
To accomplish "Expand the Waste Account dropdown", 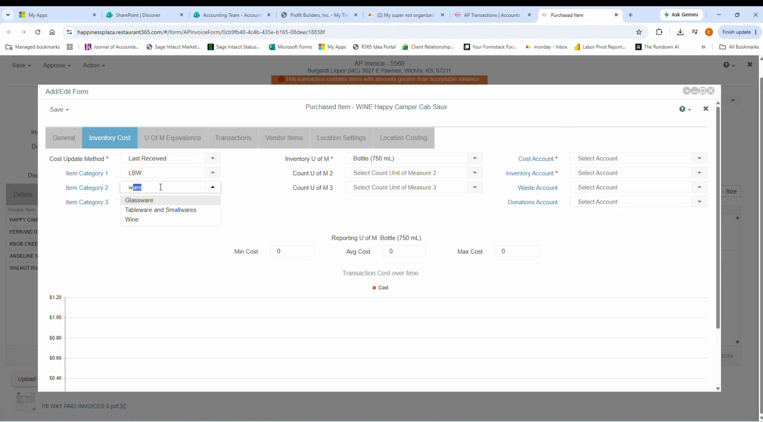I will coord(699,187).
